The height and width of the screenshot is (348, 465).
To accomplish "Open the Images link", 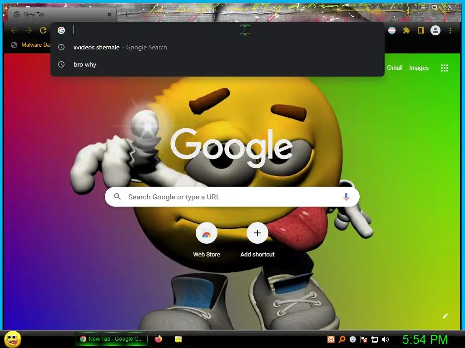I will coord(419,68).
